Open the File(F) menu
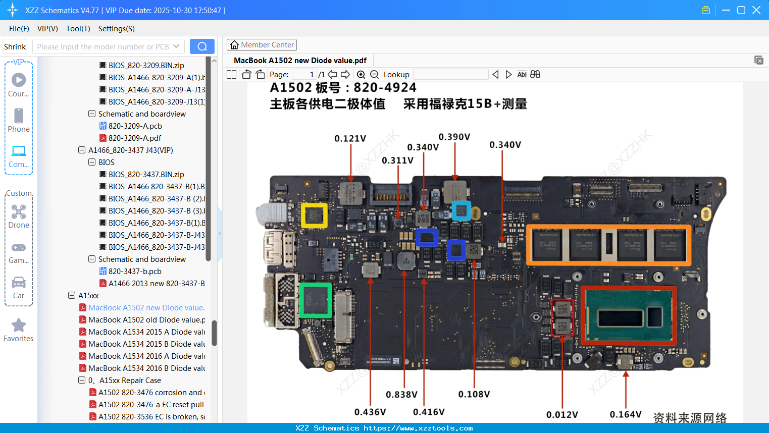The width and height of the screenshot is (769, 433). (19, 28)
